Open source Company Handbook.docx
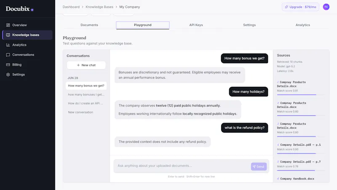Screen dimensions: 337x190 [296, 179]
